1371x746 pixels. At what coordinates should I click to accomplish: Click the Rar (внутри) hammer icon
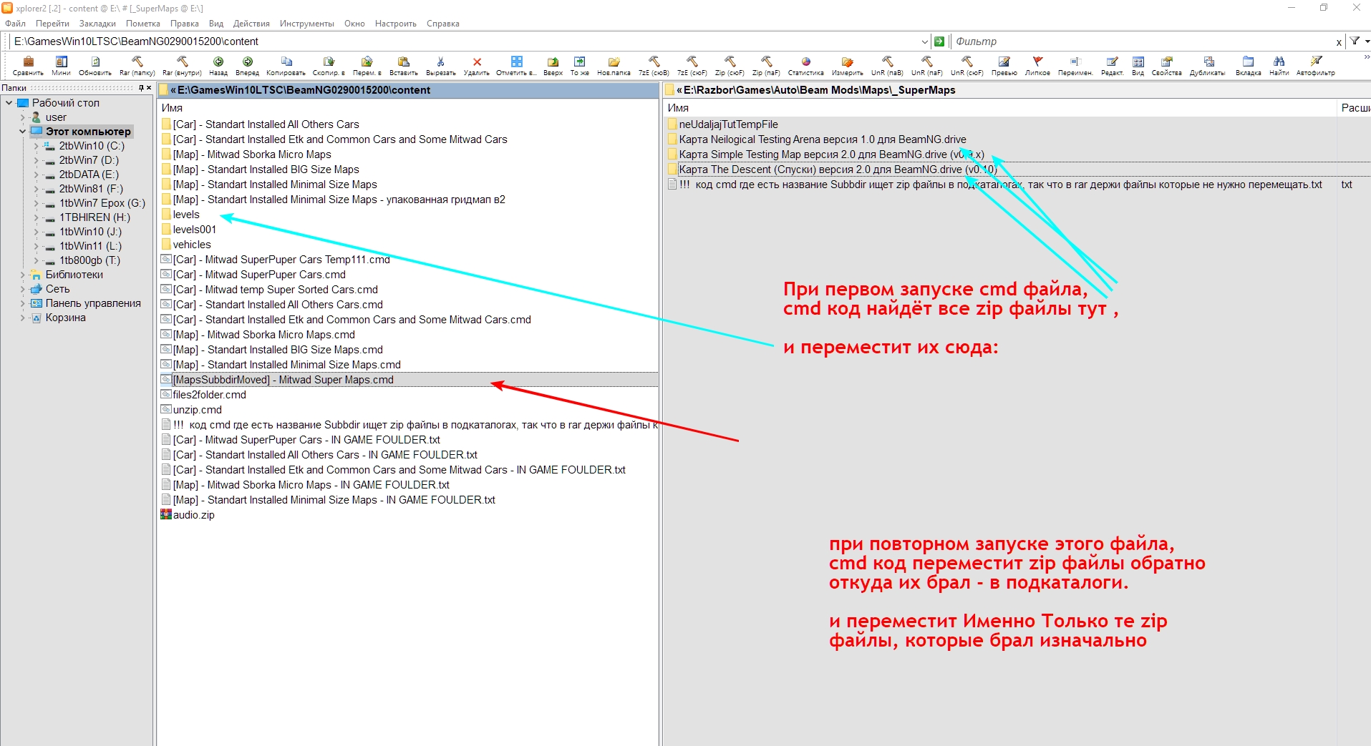pos(182,62)
